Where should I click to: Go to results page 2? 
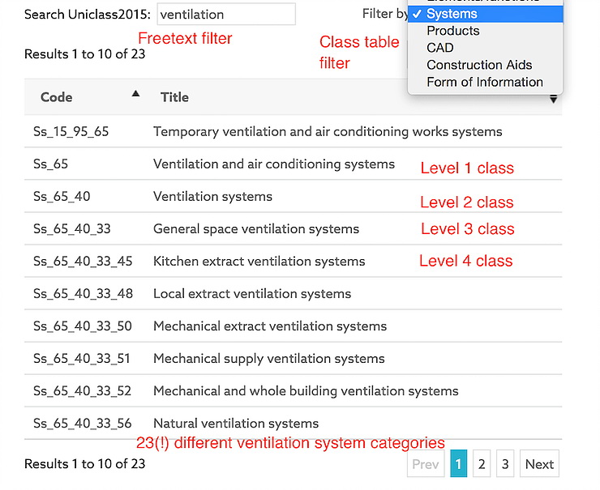point(482,464)
